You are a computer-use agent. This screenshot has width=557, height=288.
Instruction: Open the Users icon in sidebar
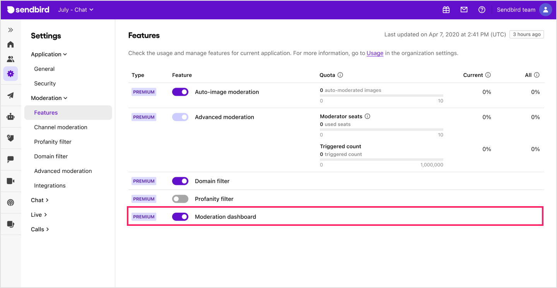[x=10, y=59]
